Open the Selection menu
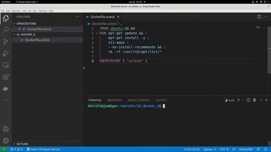Image resolution: width=271 pixels, height=152 pixels. tap(16, 11)
